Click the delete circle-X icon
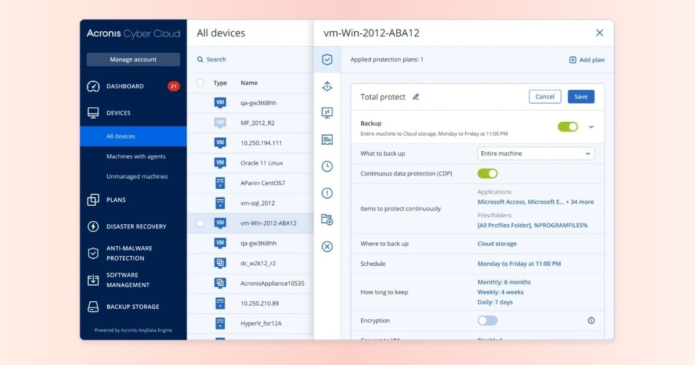 327,247
